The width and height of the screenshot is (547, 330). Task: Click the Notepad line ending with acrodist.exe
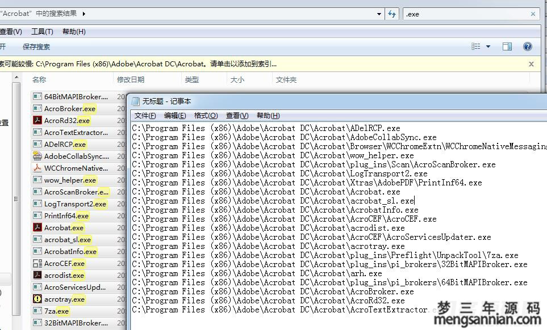[x=268, y=228]
